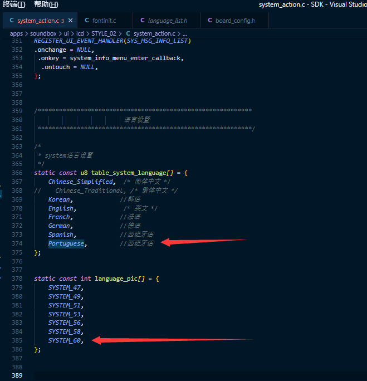Click table_system_language identifier on line 366

click(x=129, y=173)
